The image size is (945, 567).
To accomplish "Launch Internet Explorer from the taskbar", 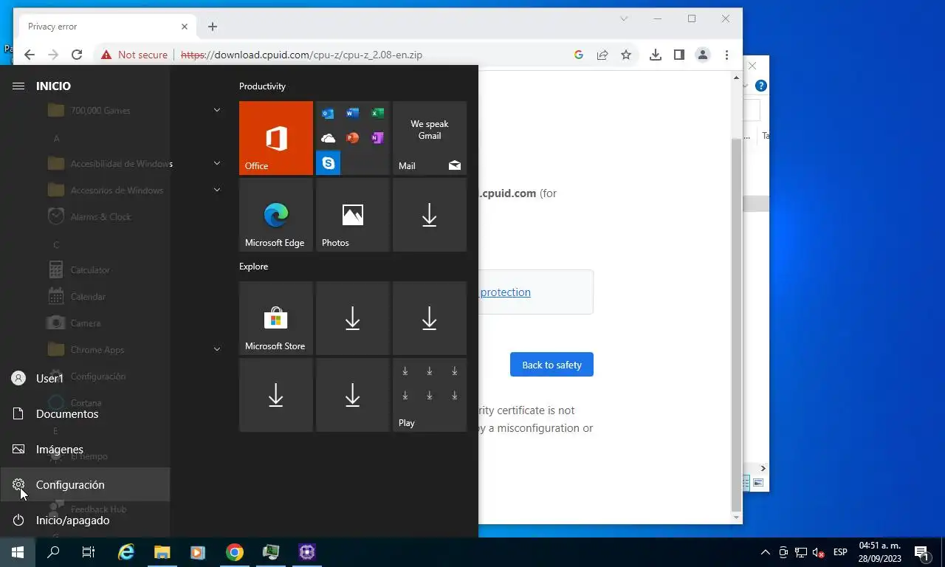I will (x=127, y=552).
